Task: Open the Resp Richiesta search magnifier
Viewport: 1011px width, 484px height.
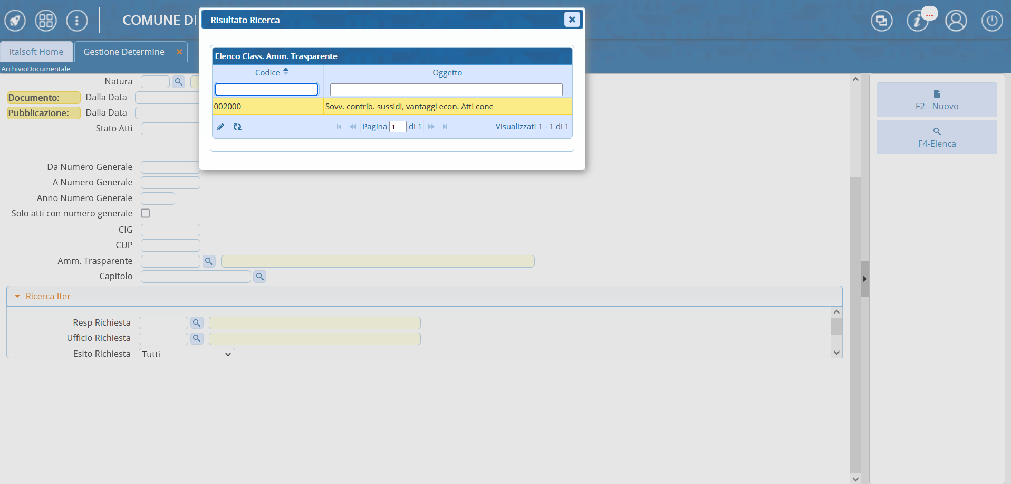Action: [197, 323]
